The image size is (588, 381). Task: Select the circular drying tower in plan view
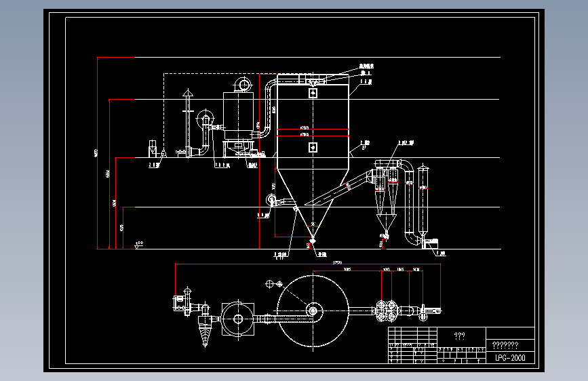click(x=313, y=311)
